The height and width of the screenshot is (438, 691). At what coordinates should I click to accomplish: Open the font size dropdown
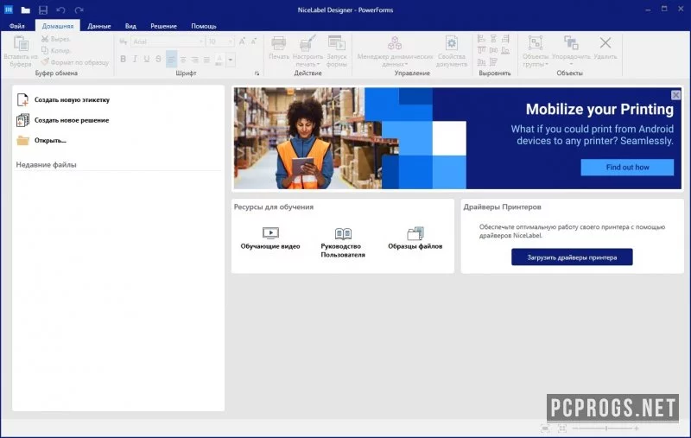[220, 41]
